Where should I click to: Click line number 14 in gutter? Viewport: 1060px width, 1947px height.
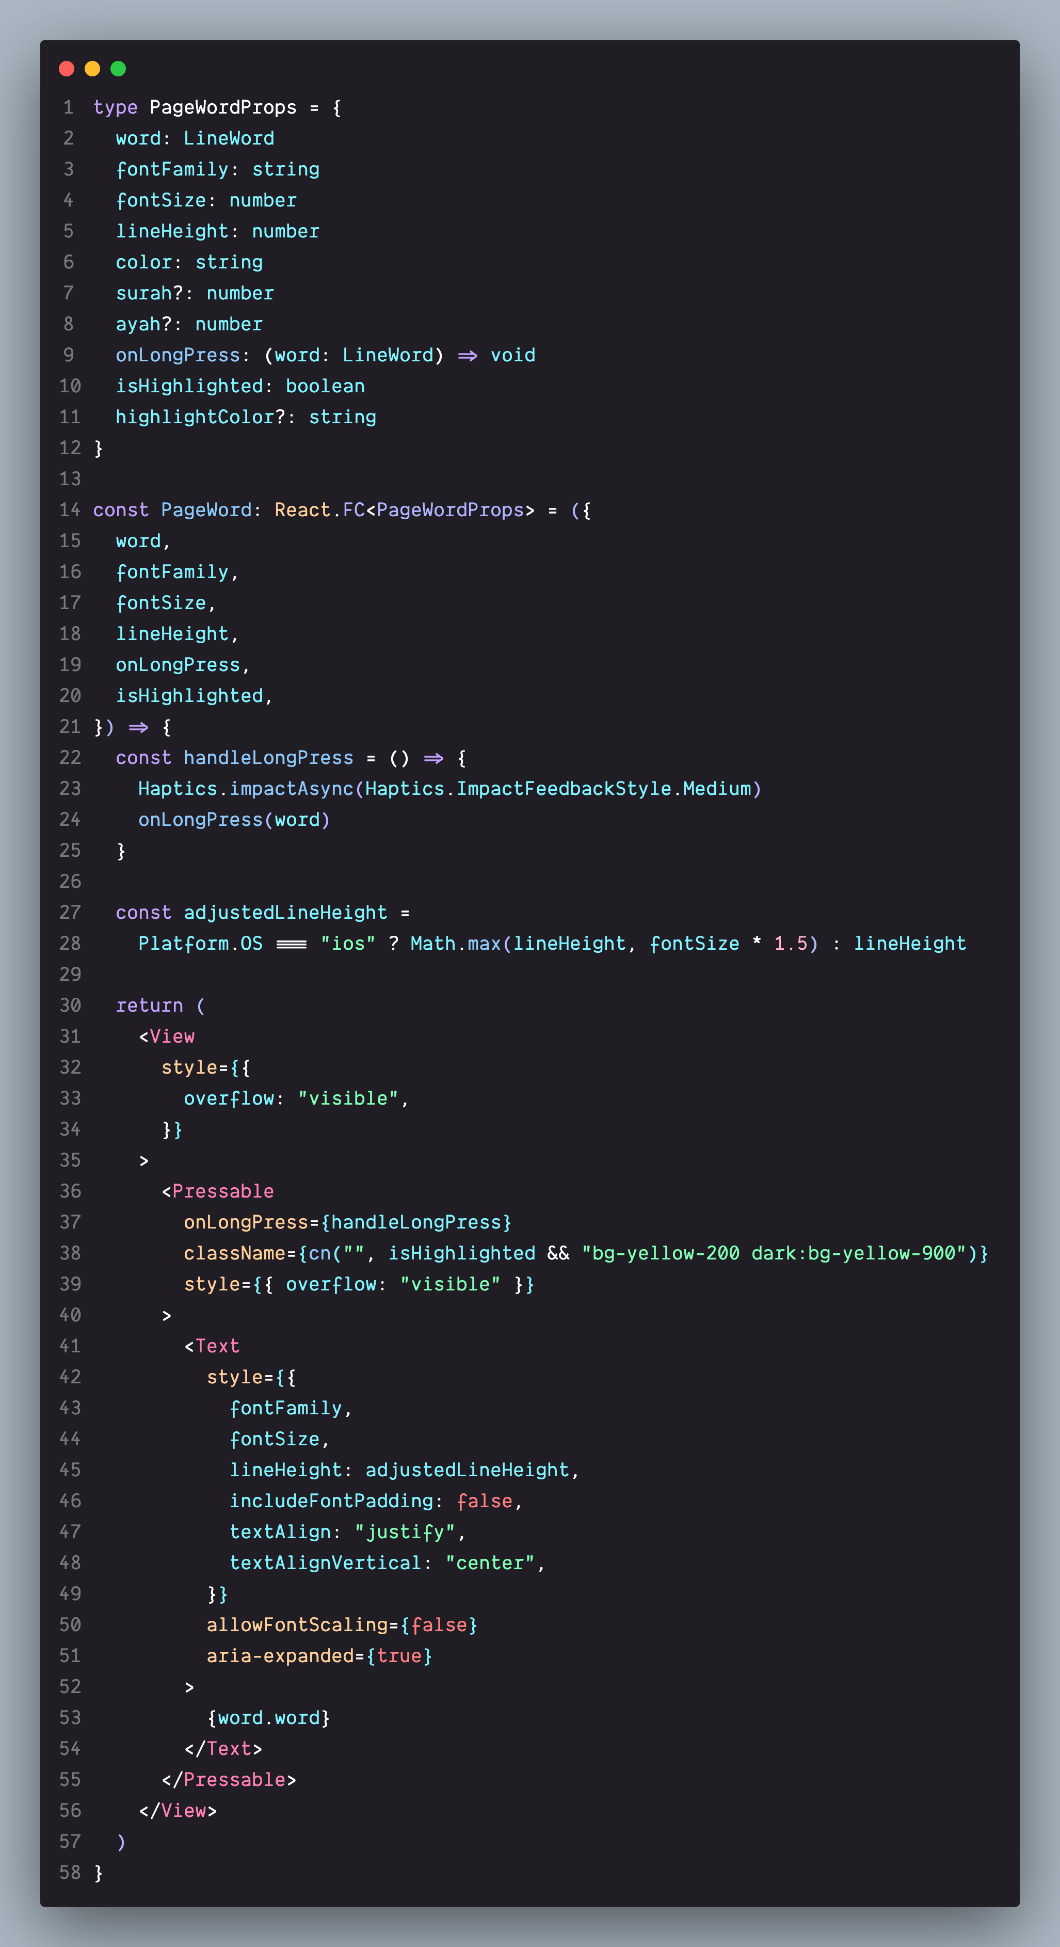[x=70, y=510]
